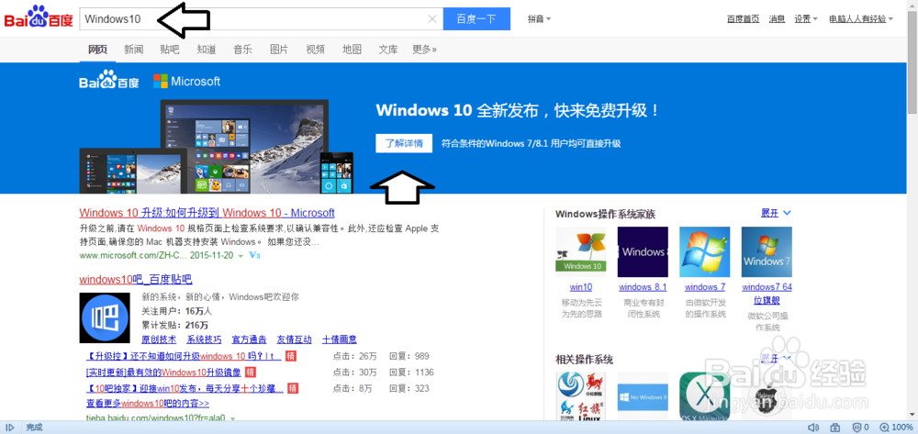Open the [实时更新]最有效的Windows10升级镜像 post

click(164, 373)
